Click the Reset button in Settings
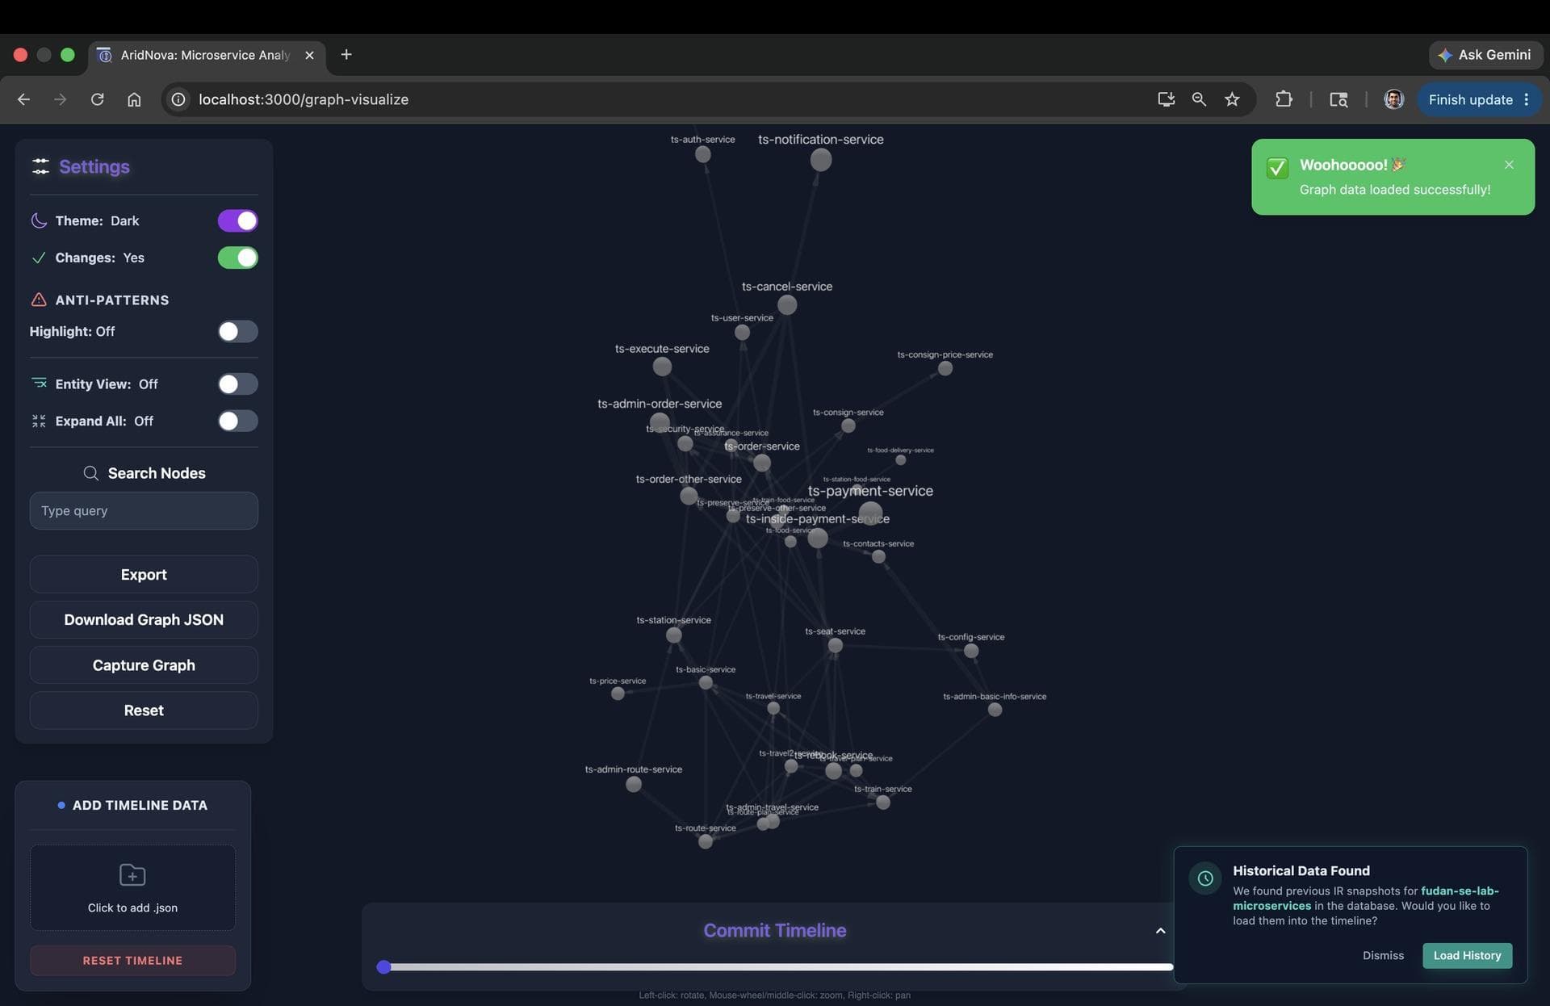 click(144, 710)
